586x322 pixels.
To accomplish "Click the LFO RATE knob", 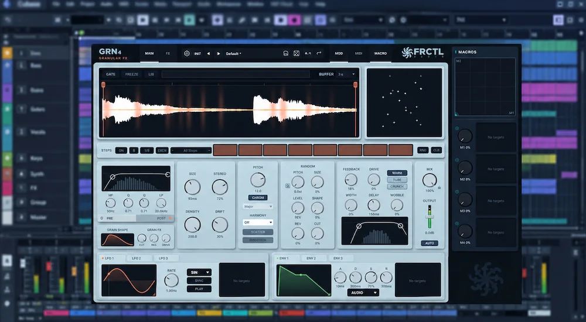I will (172, 280).
